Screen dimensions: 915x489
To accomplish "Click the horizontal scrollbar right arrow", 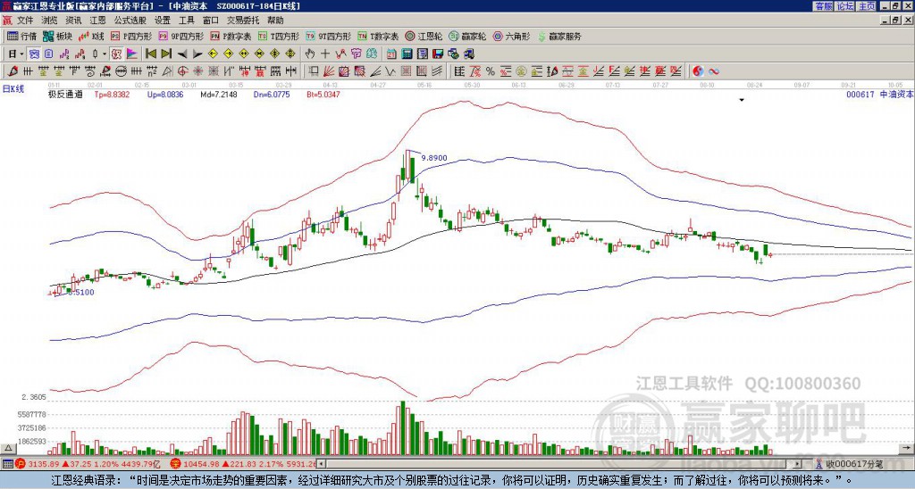I will 798,464.
